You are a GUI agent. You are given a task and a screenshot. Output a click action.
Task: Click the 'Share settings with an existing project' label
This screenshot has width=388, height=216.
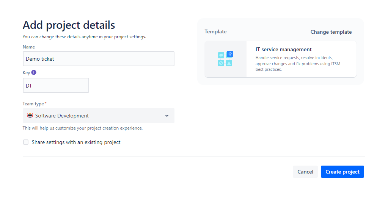(x=76, y=142)
